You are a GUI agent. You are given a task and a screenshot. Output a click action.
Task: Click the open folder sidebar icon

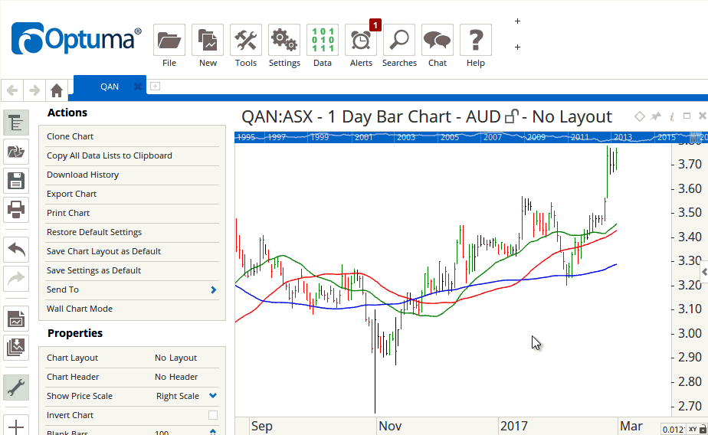click(16, 152)
